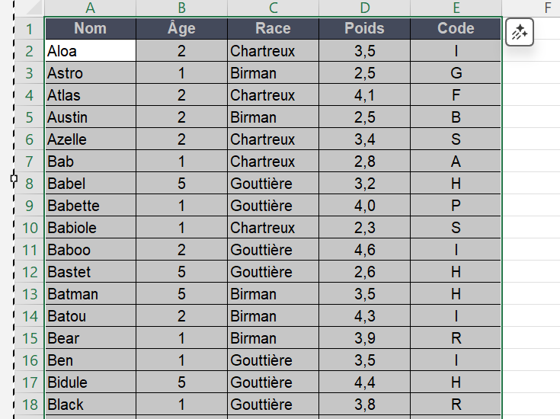Viewport: 560px width, 419px height.
Task: Select column E header
Action: pos(456,8)
